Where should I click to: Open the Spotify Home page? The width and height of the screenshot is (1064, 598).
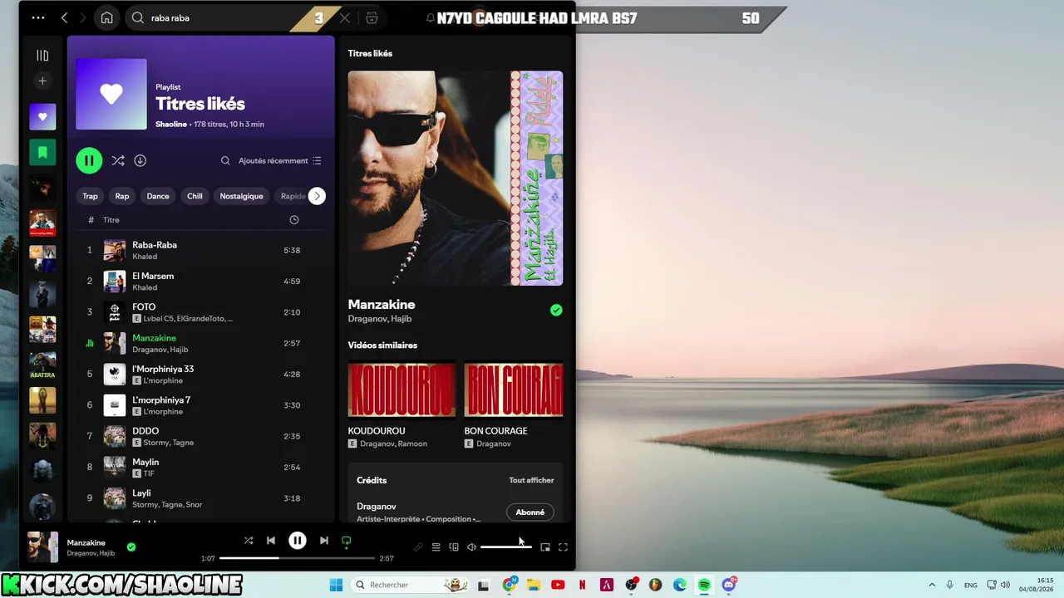(106, 17)
